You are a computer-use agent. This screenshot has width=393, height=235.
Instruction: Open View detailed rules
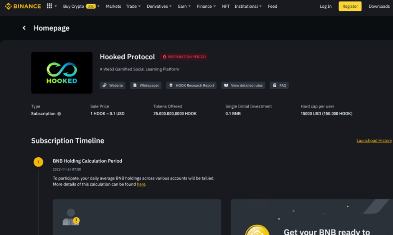[243, 85]
